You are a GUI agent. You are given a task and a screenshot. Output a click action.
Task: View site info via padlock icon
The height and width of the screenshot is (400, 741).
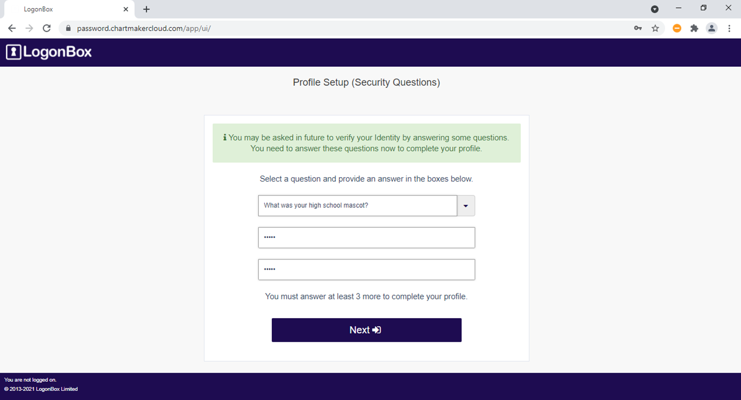(68, 29)
